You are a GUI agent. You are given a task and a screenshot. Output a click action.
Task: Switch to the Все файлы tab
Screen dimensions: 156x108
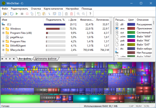[x=25, y=59]
